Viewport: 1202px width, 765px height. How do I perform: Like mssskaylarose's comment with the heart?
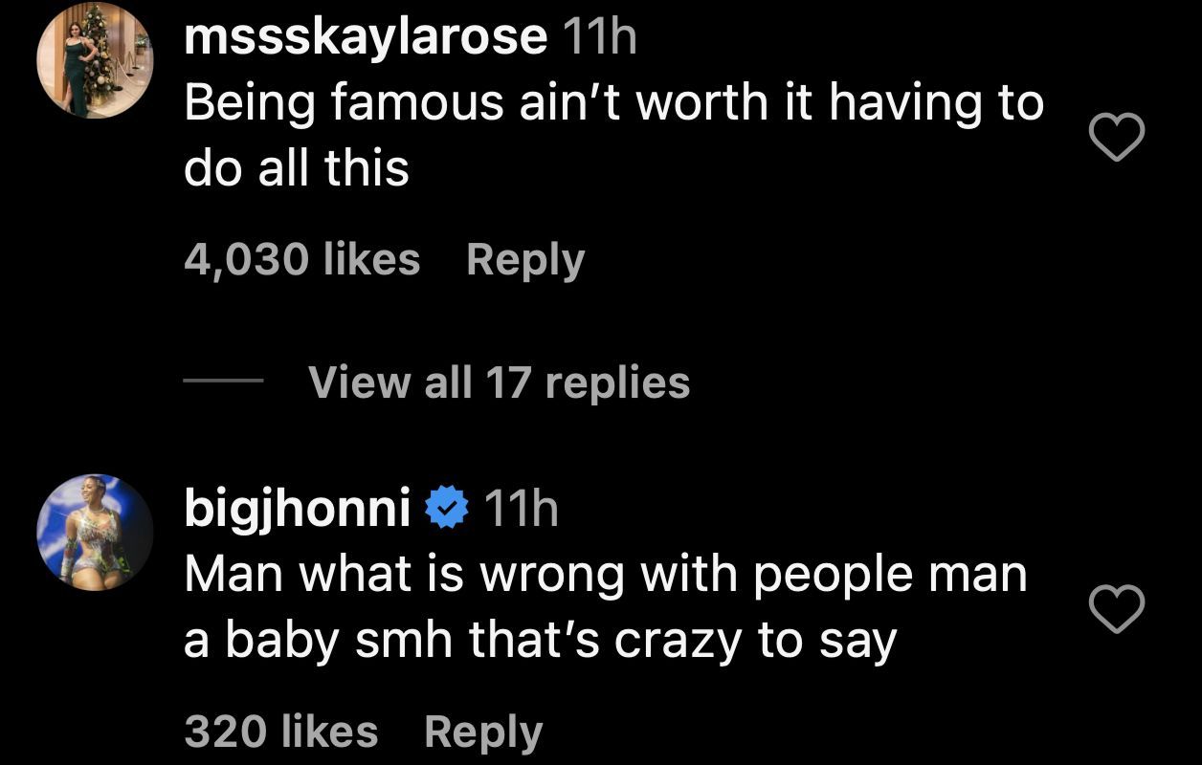click(1118, 138)
